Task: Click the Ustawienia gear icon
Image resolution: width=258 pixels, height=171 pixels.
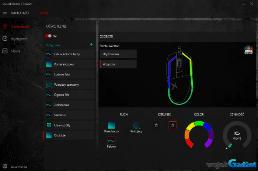Action: pyautogui.click(x=5, y=166)
